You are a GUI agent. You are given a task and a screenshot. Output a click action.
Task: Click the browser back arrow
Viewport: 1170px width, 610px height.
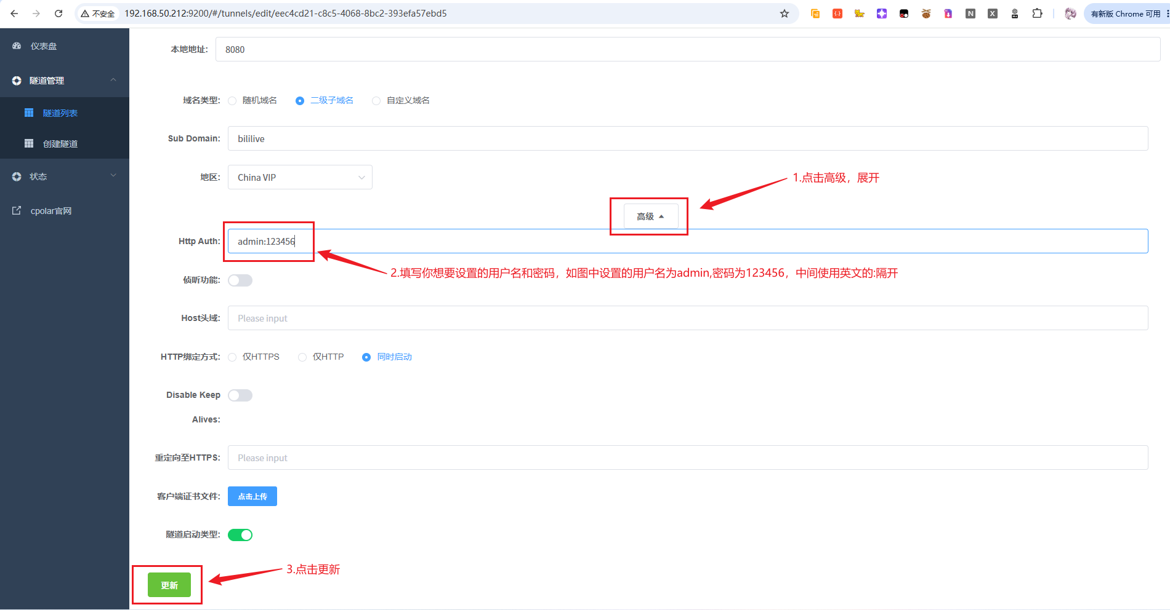pos(14,14)
